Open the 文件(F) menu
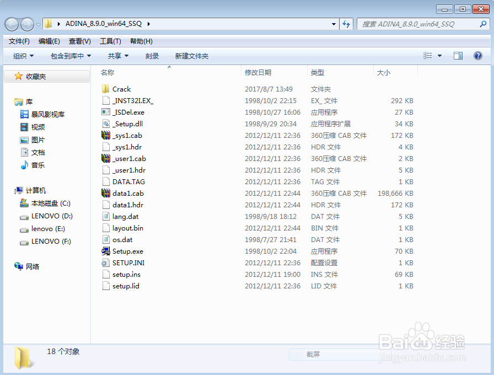Screen dimensions: 494x375 [19, 41]
